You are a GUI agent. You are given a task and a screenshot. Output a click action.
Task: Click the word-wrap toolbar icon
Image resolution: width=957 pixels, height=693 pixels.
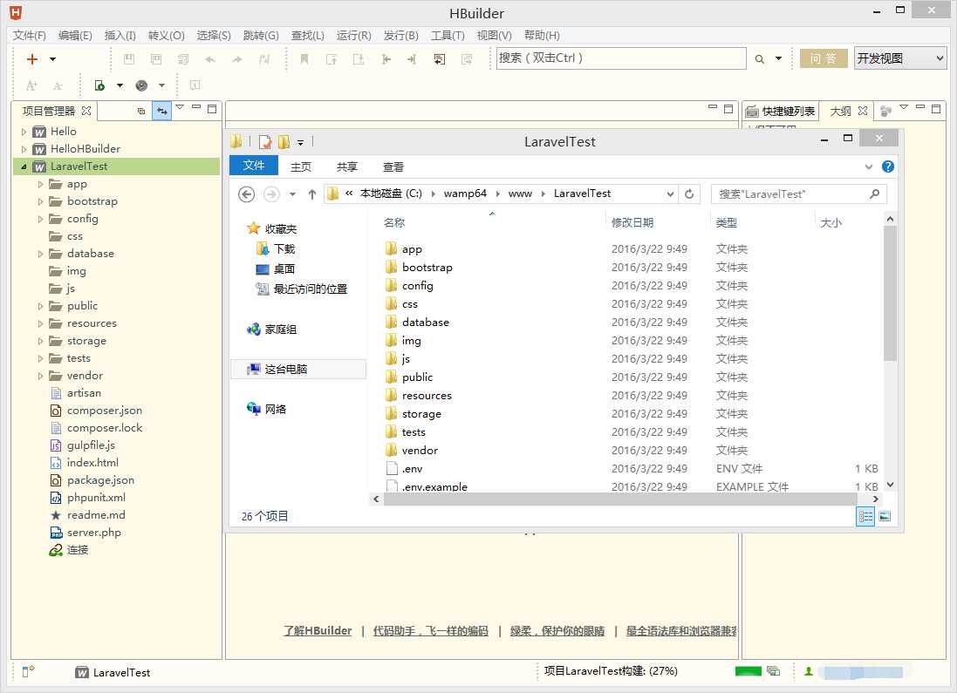pos(440,59)
